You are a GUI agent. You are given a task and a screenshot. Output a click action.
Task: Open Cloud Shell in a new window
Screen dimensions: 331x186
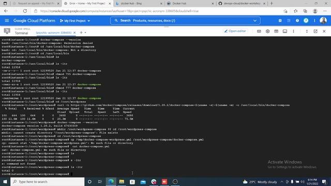click(315, 31)
